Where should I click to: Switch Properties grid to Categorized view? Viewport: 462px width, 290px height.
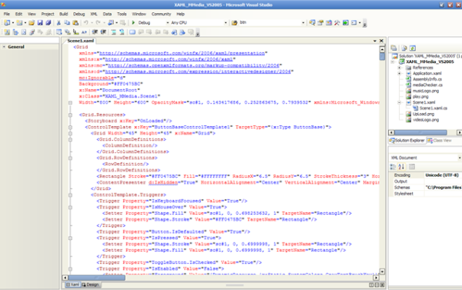pyautogui.click(x=393, y=167)
